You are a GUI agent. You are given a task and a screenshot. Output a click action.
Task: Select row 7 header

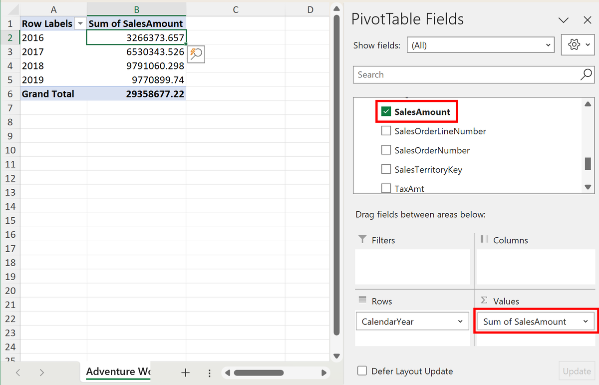[10, 108]
